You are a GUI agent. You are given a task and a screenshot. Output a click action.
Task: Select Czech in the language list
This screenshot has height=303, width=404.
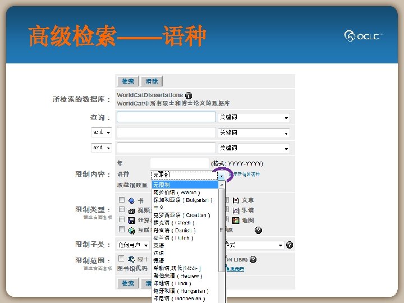(x=185, y=223)
